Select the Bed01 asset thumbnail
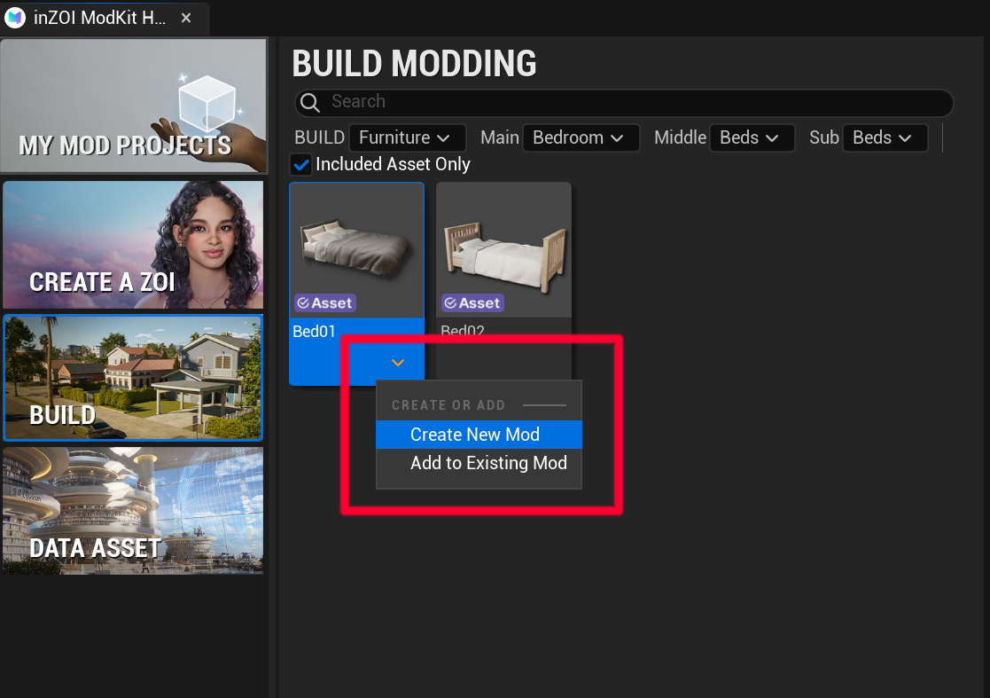The width and height of the screenshot is (990, 698). [x=356, y=249]
